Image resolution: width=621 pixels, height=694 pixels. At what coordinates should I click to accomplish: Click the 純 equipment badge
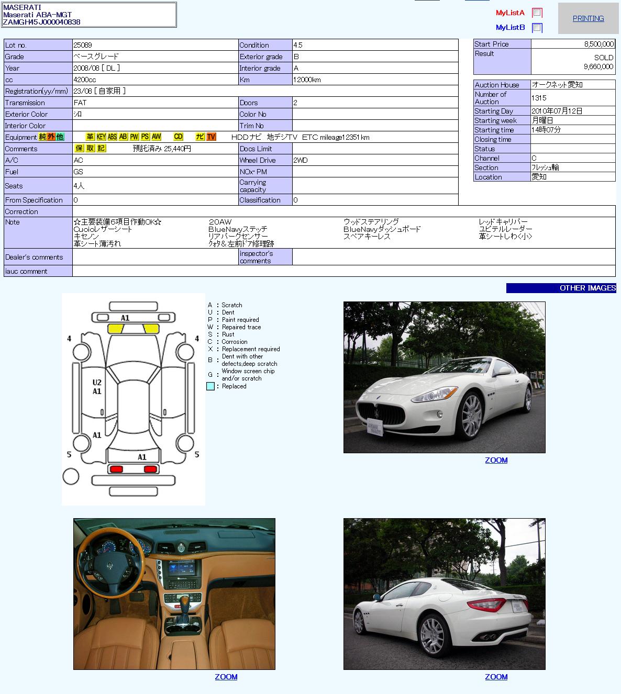click(43, 137)
